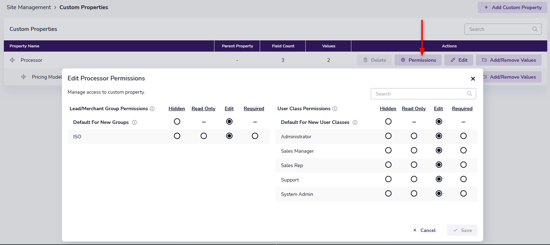
Task: Click the drag handle icon for Pricing Model row
Action: (x=24, y=77)
